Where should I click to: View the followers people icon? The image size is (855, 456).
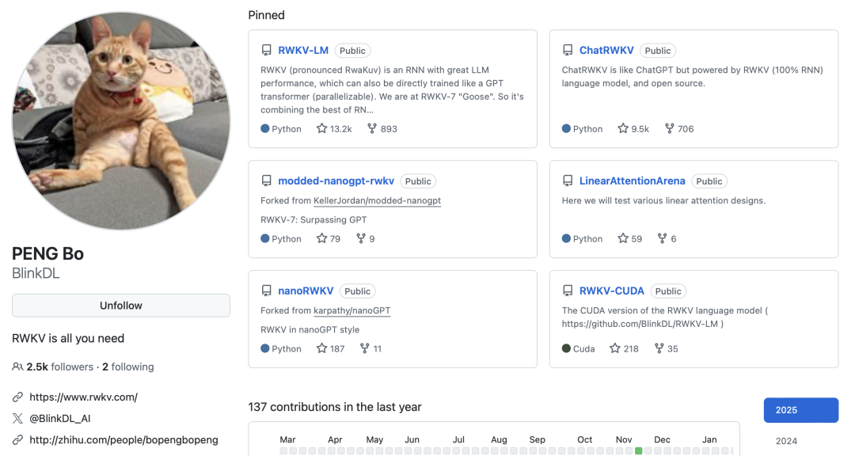[x=17, y=367]
